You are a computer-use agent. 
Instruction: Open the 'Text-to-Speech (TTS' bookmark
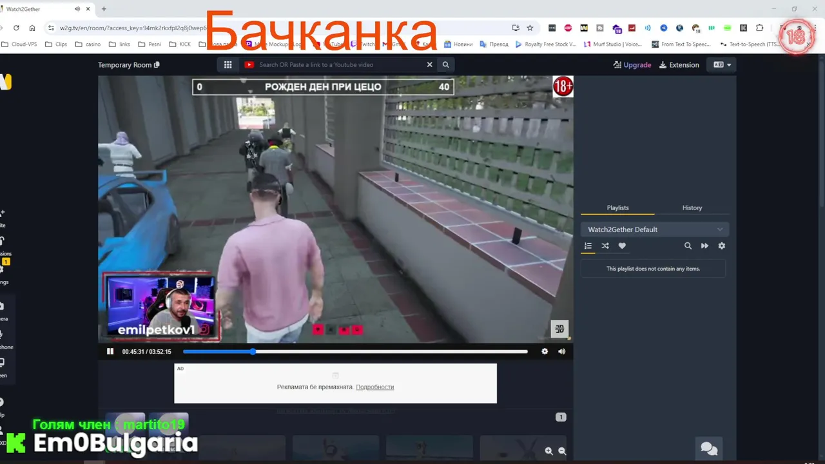[x=750, y=44]
